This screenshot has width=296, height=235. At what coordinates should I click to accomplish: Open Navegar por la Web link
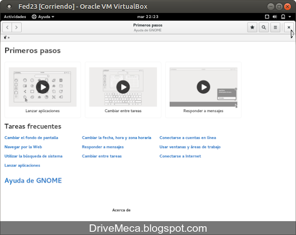[23, 147]
